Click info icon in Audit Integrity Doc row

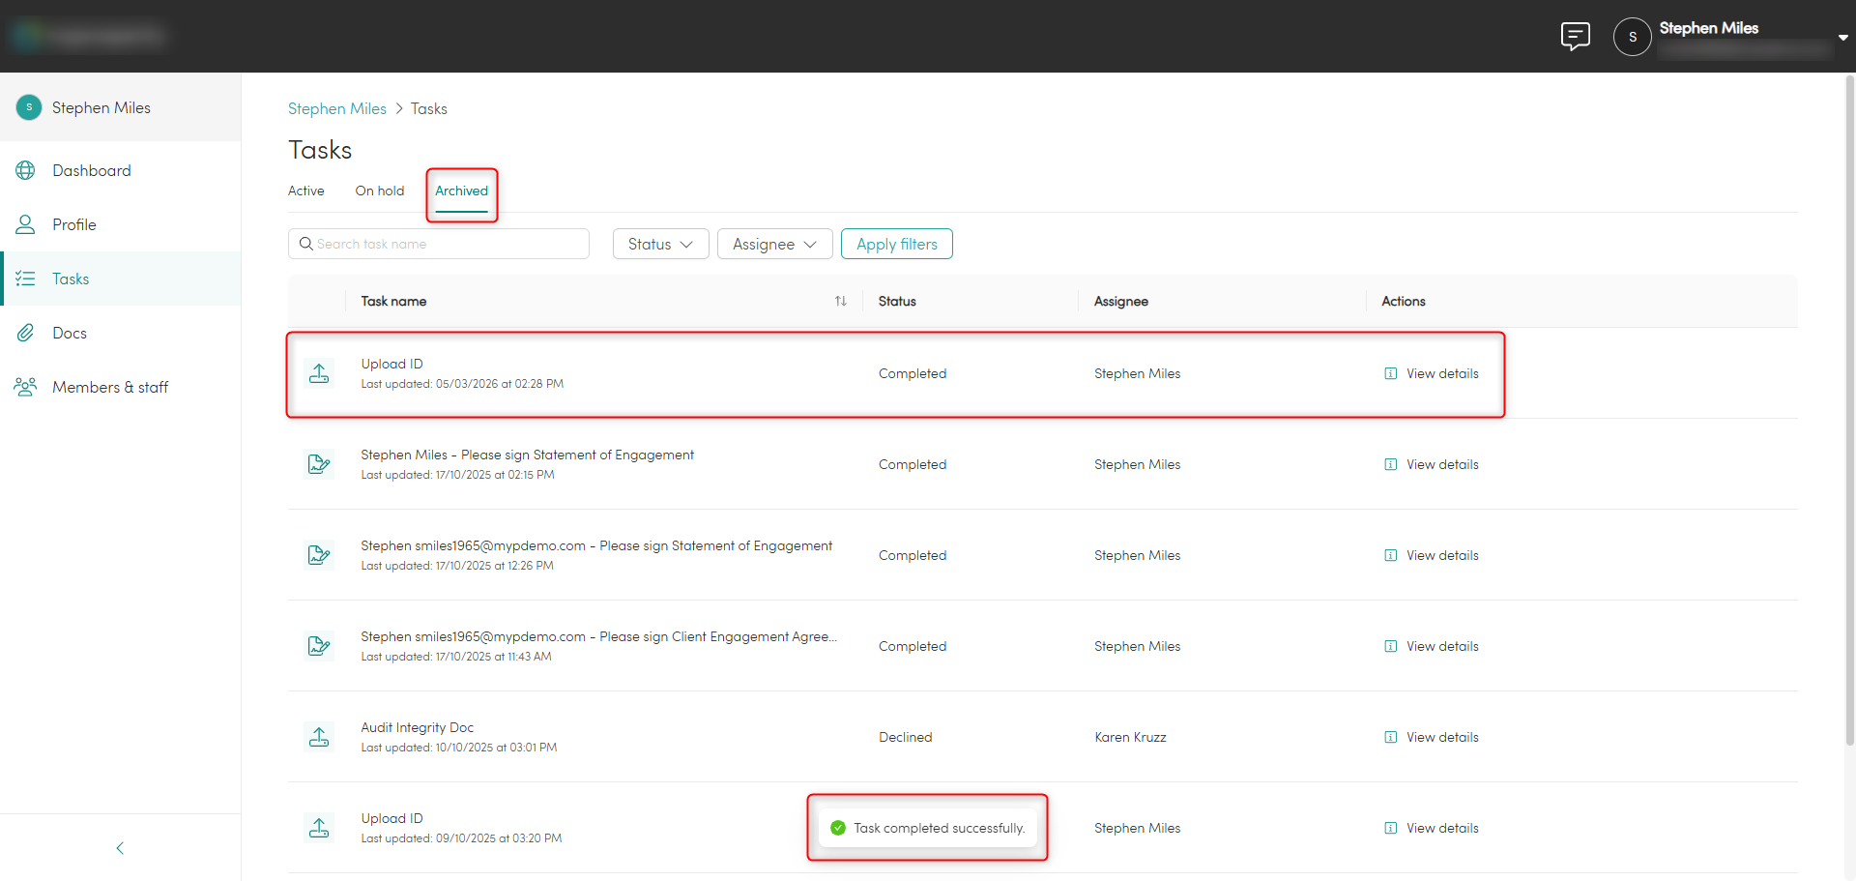click(x=1390, y=737)
